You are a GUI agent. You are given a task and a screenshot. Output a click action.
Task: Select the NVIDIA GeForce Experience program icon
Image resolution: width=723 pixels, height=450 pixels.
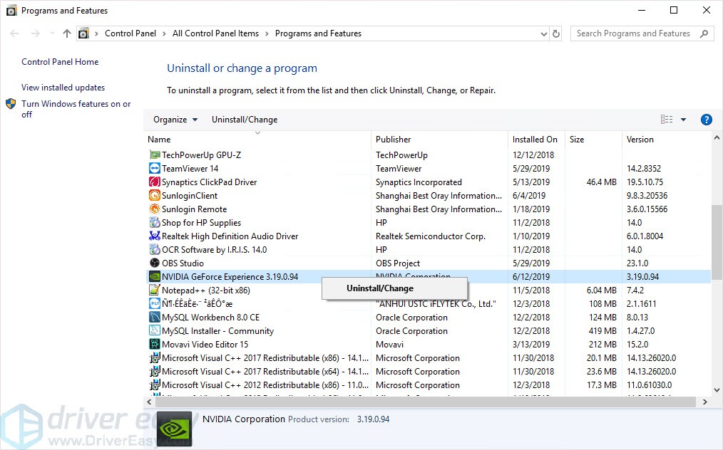click(x=154, y=276)
